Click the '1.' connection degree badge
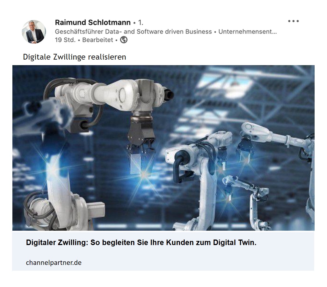This screenshot has width=327, height=287. coord(141,22)
